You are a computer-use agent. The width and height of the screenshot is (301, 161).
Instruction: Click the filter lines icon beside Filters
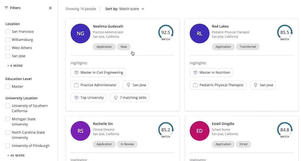[6, 8]
